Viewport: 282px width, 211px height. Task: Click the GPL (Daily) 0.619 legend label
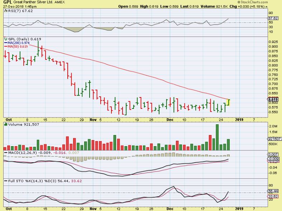pos(25,39)
